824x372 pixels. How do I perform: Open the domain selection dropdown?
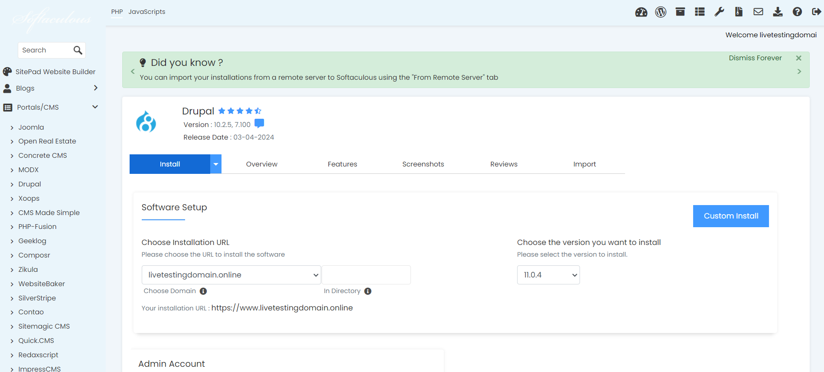click(231, 275)
